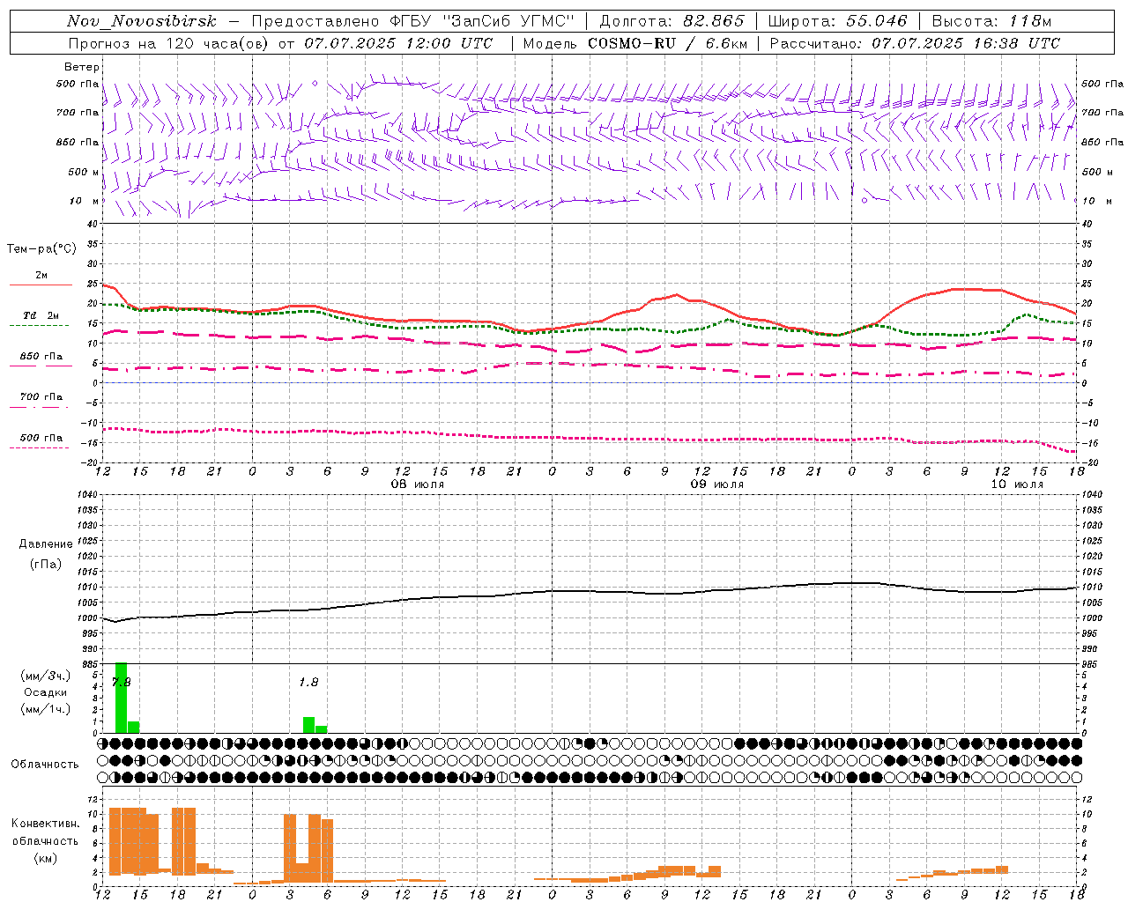
Task: Click the (мм/3ч.) precipitation unit label
Action: pyautogui.click(x=46, y=676)
